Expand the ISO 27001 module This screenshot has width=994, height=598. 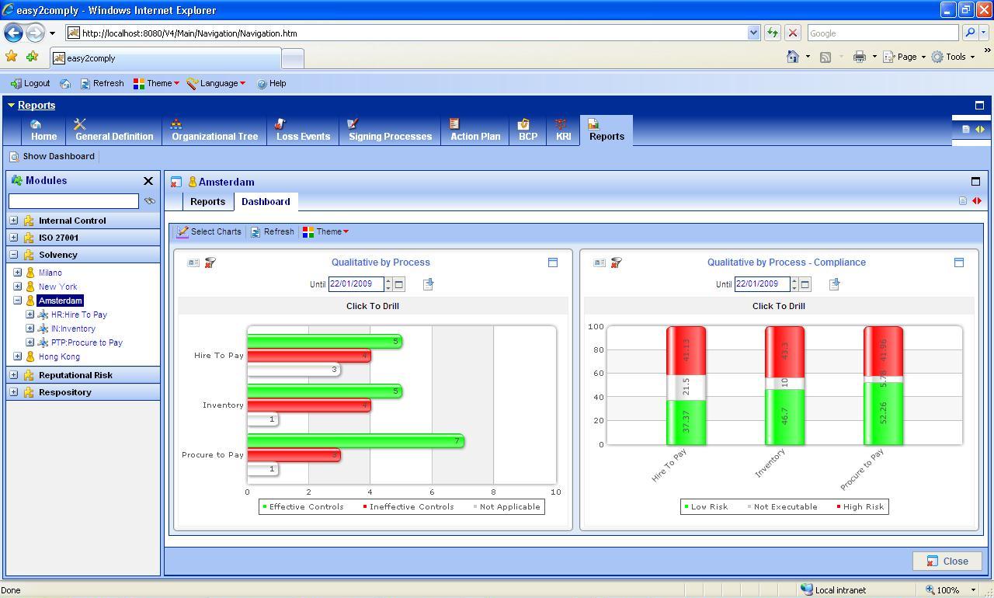pos(13,238)
